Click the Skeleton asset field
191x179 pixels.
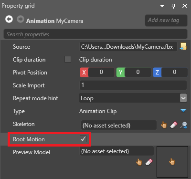119,125
